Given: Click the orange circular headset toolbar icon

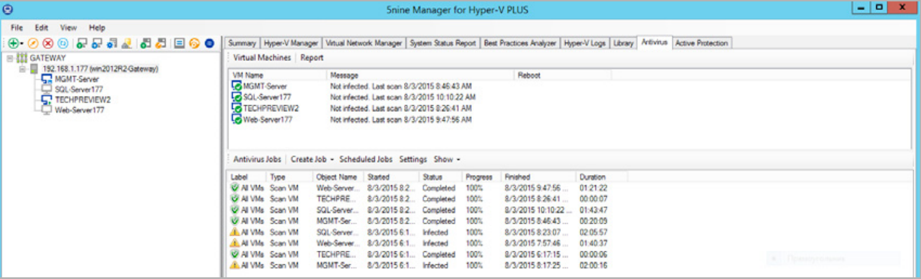Looking at the screenshot, I should [194, 43].
